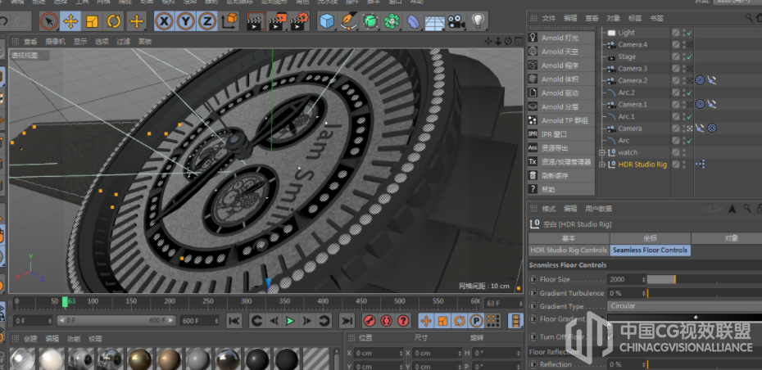Screen dimensions: 762x370
Task: Render to Picture Viewer icon
Action: tap(278, 21)
